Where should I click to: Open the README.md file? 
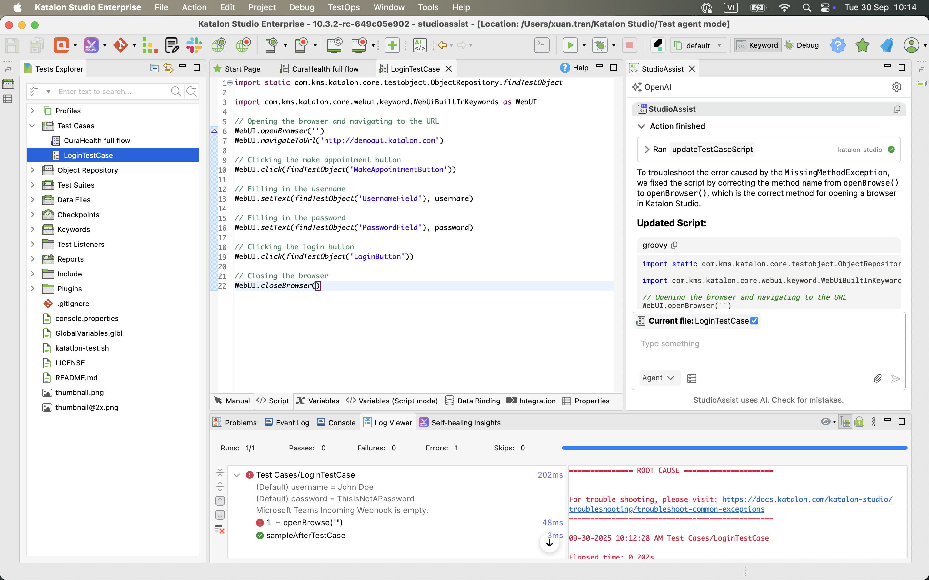(76, 377)
